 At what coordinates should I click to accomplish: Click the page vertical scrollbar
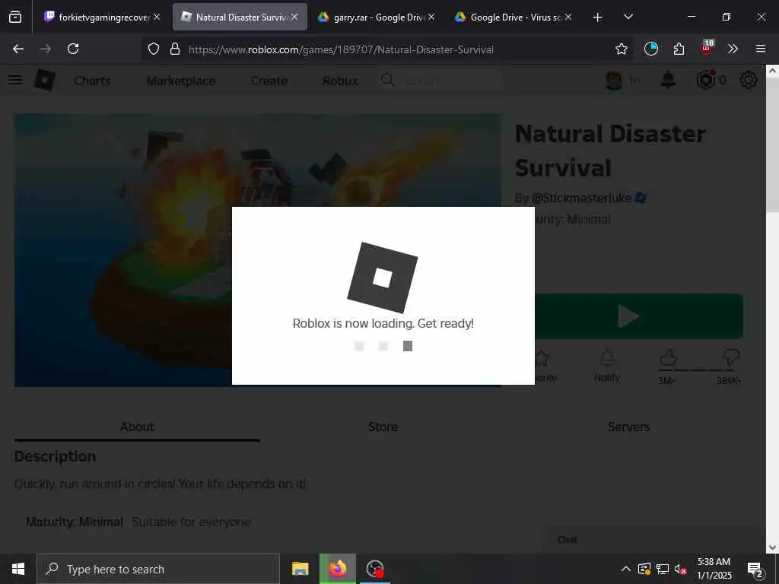pos(772,144)
